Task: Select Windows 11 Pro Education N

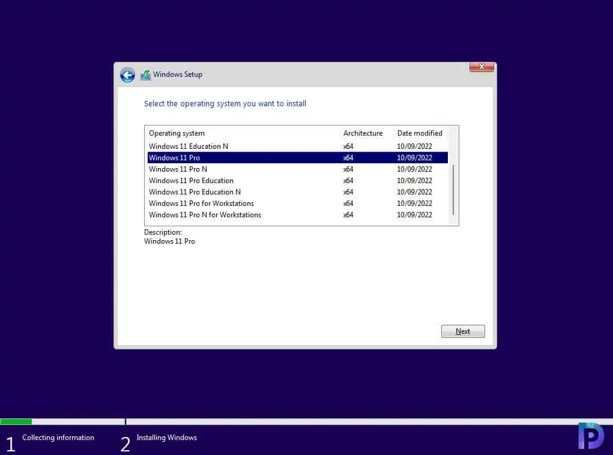Action: coord(298,192)
